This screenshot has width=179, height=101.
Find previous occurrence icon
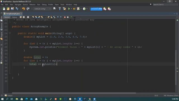[36, 17]
